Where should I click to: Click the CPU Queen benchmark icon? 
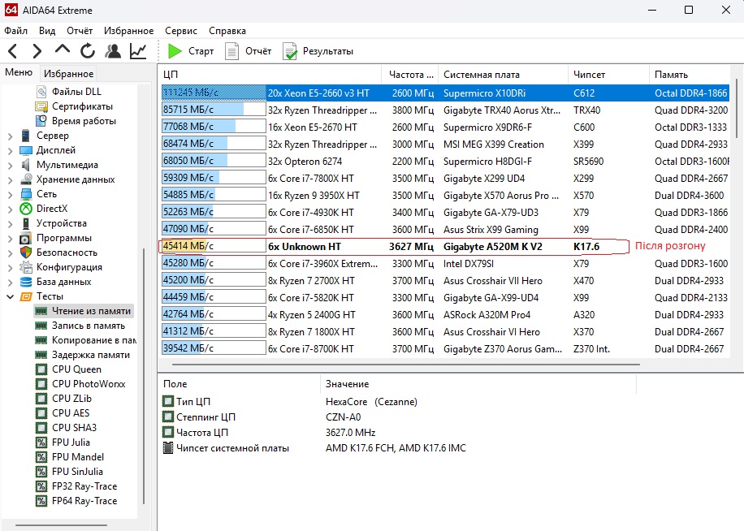[41, 369]
